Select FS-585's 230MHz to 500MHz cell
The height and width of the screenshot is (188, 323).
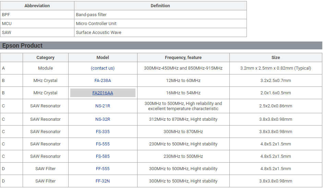[x=183, y=156]
